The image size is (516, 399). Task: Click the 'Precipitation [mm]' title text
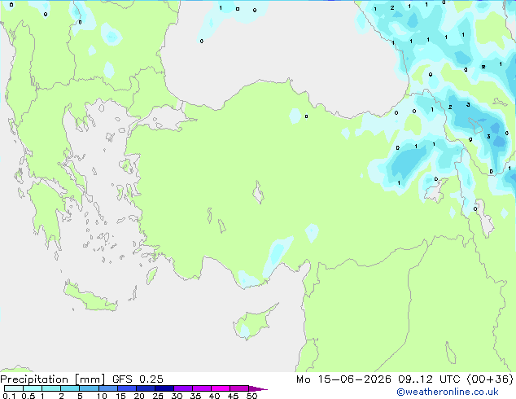tap(53, 379)
